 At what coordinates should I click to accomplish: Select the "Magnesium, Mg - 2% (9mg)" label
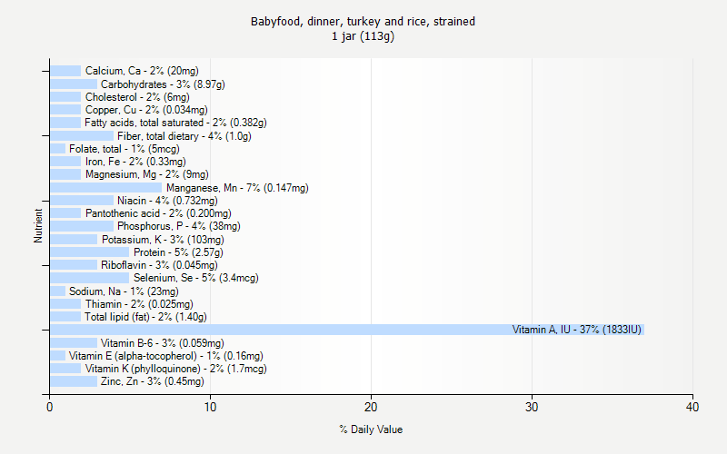[x=147, y=174]
